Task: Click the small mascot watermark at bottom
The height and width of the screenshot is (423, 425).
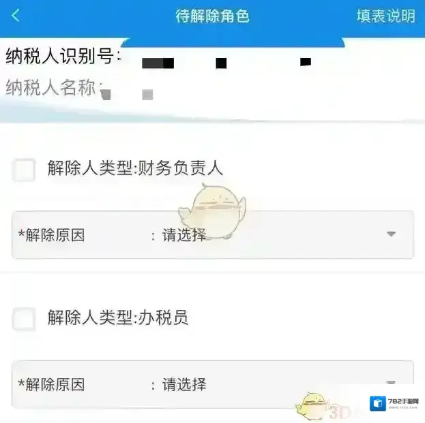Action: tap(311, 405)
